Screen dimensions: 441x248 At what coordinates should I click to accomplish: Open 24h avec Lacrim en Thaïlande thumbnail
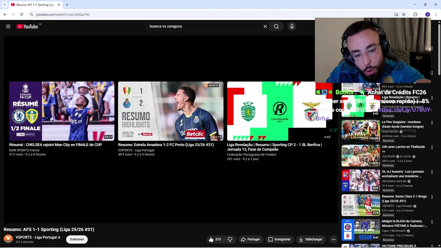tap(361, 155)
